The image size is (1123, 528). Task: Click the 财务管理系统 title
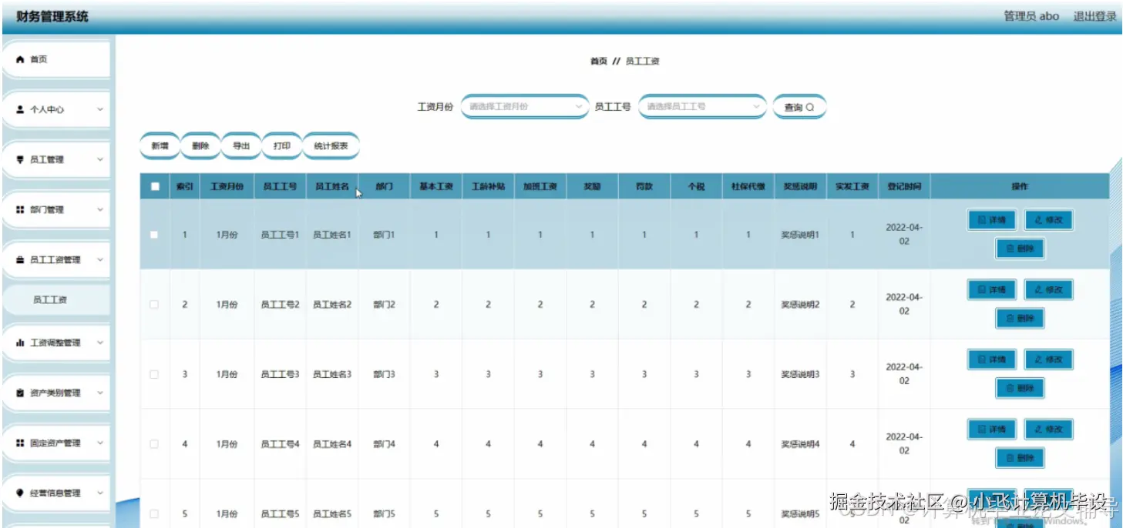(x=52, y=16)
